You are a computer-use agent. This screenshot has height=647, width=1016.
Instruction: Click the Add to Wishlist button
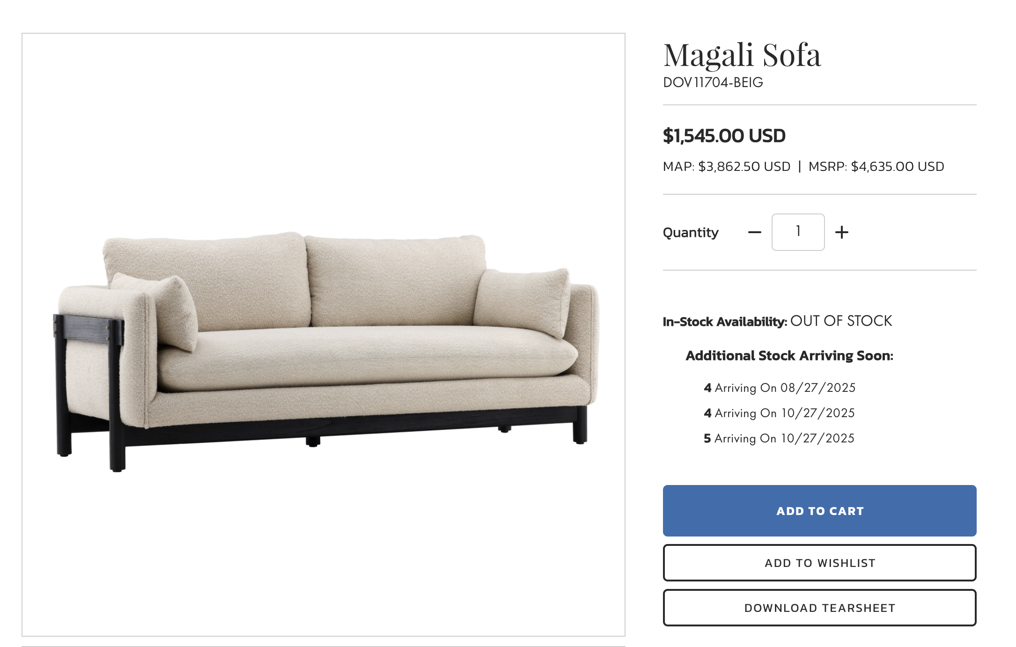tap(819, 563)
